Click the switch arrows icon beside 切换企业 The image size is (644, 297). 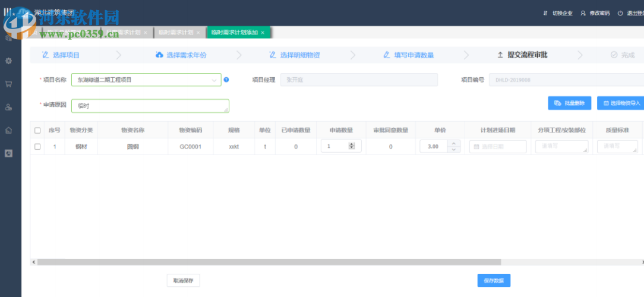tap(545, 13)
